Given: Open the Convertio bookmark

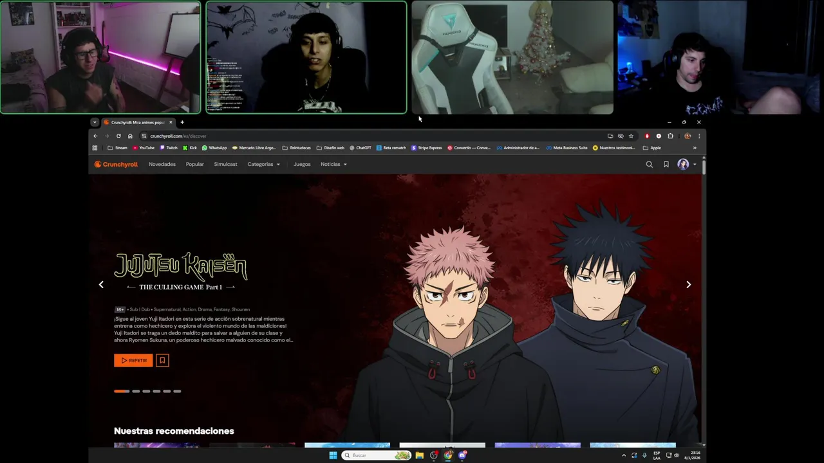Looking at the screenshot, I should coord(469,148).
